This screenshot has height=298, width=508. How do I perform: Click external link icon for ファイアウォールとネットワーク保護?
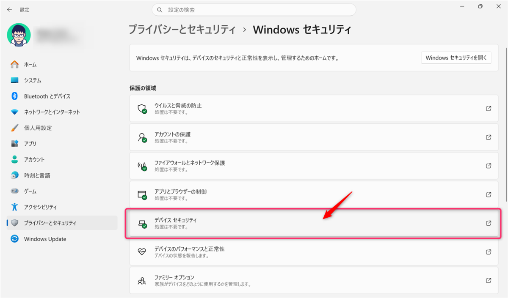[x=489, y=166]
